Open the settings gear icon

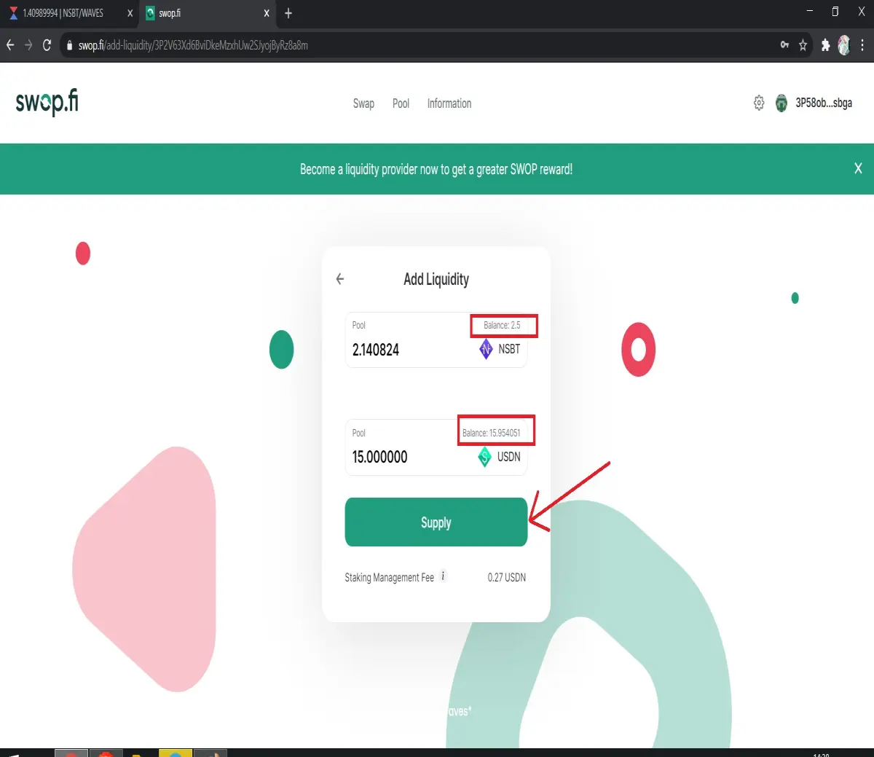coord(759,103)
